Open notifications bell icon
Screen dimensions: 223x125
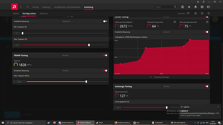tap(196, 7)
